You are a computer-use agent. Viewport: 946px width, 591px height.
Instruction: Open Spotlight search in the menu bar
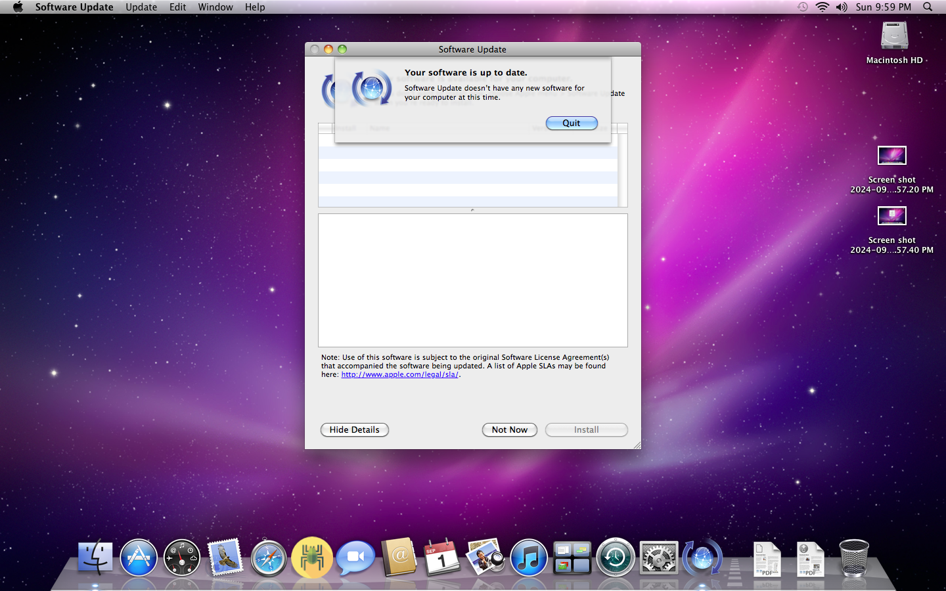tap(928, 7)
